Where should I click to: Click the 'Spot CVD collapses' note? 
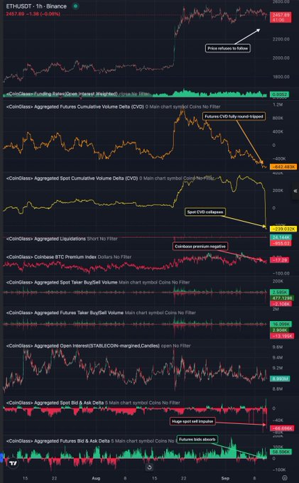coord(205,212)
